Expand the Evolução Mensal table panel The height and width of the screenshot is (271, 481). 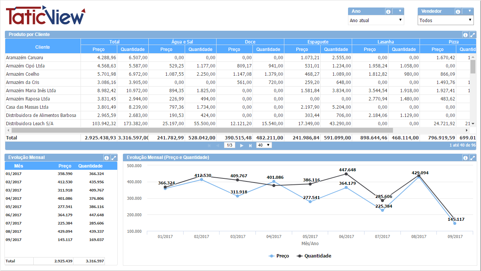pyautogui.click(x=114, y=158)
